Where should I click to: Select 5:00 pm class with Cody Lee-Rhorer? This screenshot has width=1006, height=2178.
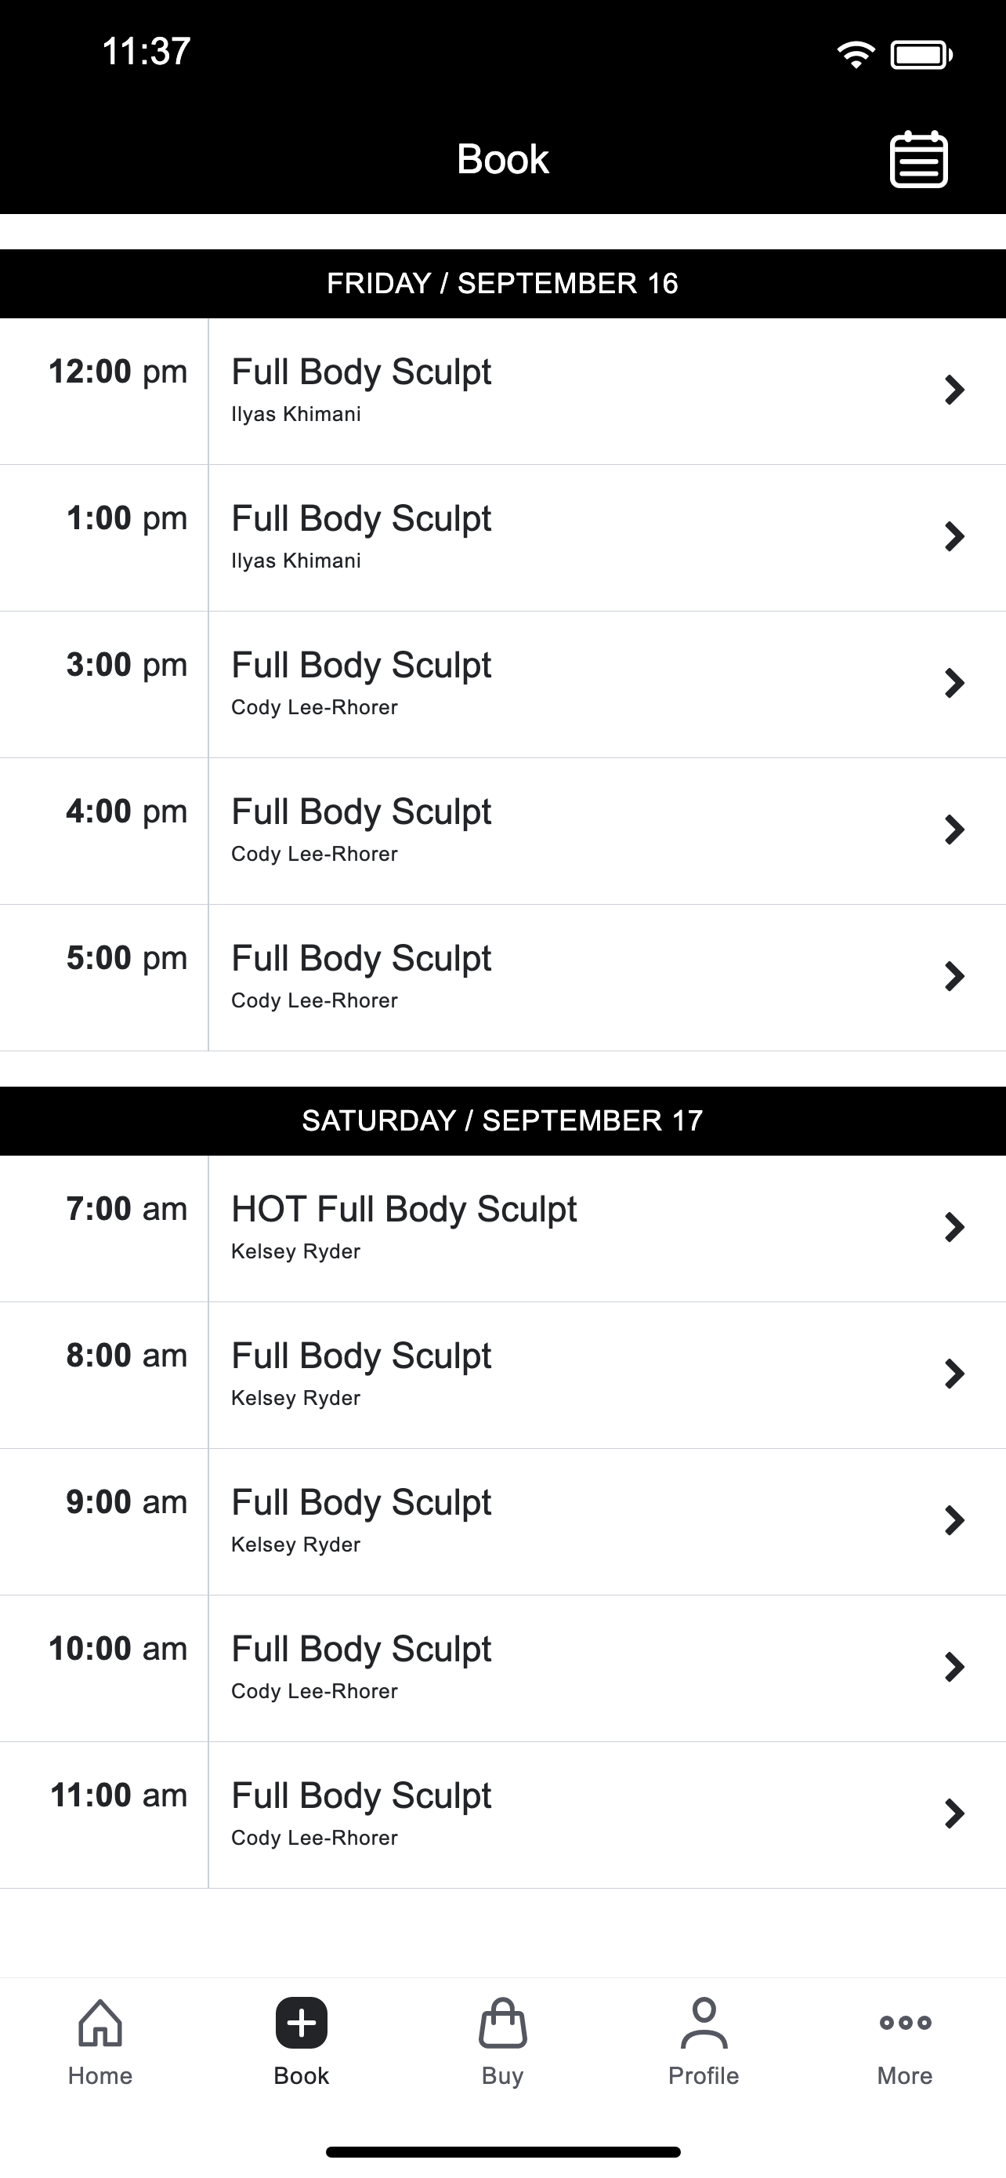[502, 978]
